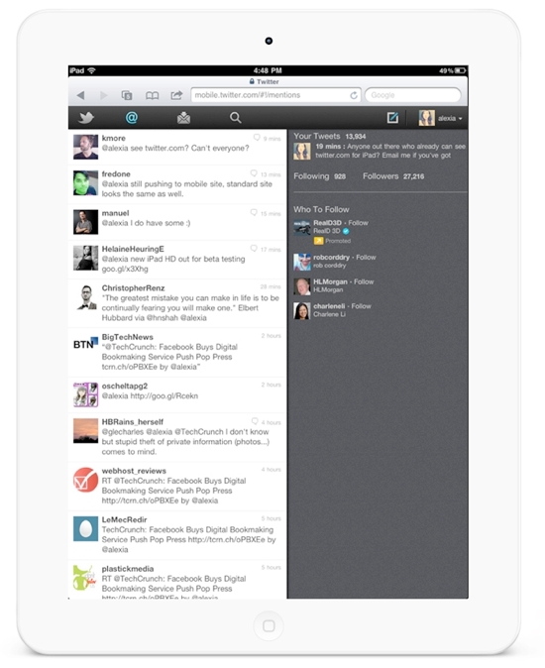The height and width of the screenshot is (668, 545).
Task: Open the Following 928 list
Action: [320, 176]
